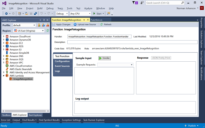Click the edit account profile icon
The image size is (205, 128).
43,25
